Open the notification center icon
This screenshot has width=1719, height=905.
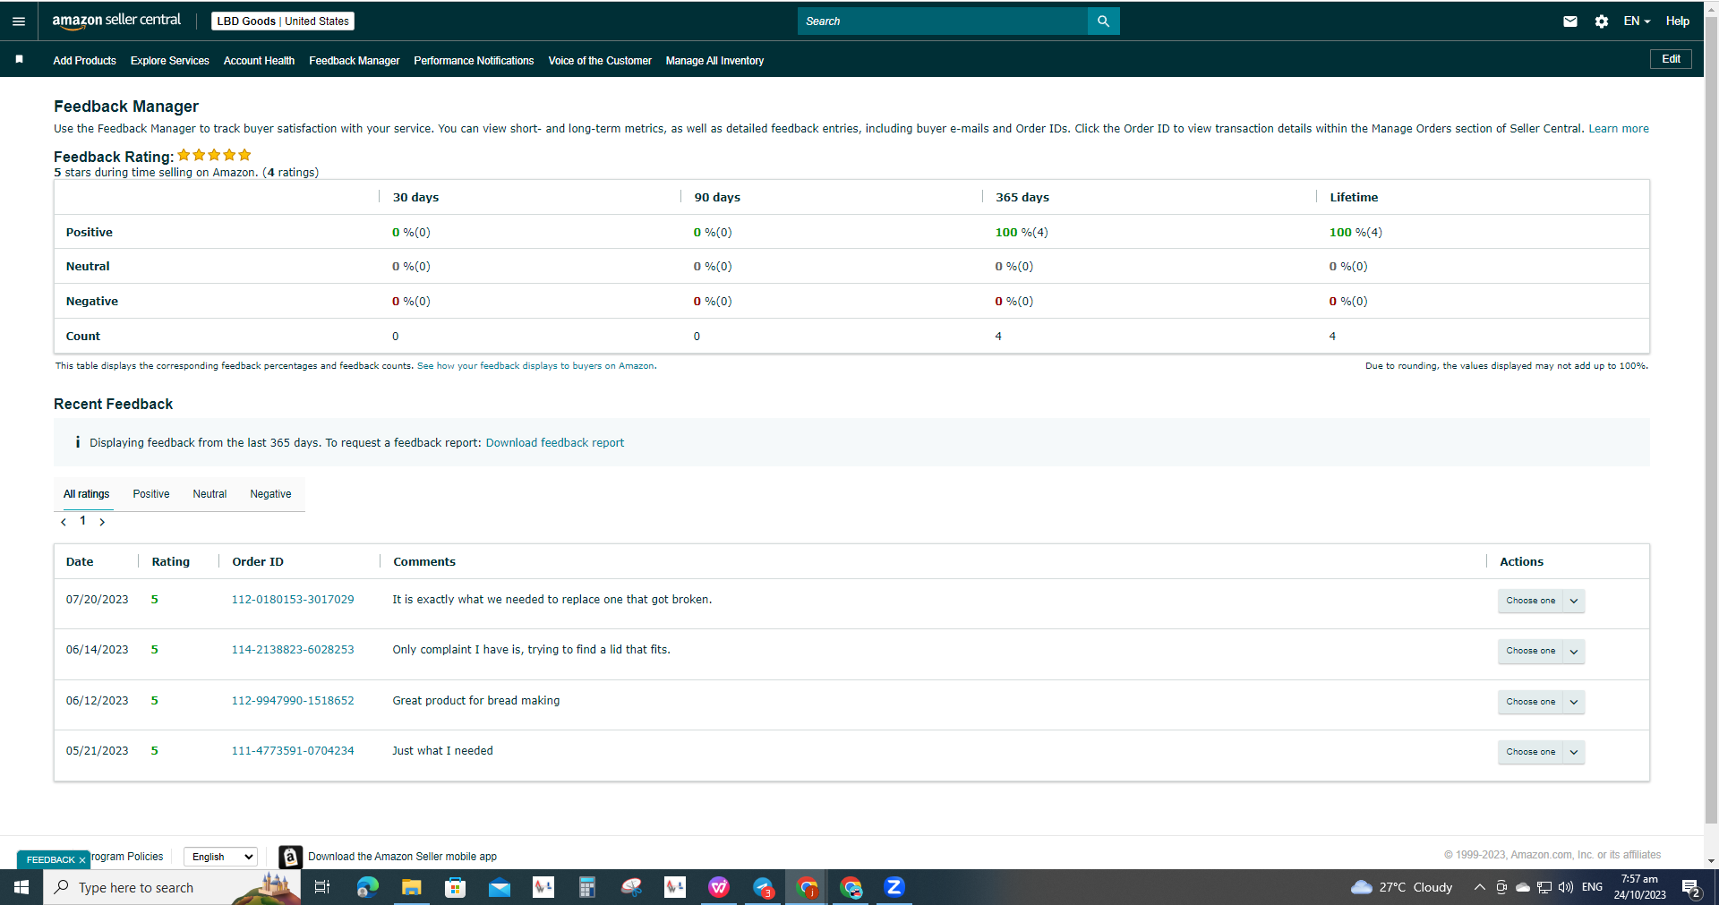(x=1691, y=888)
